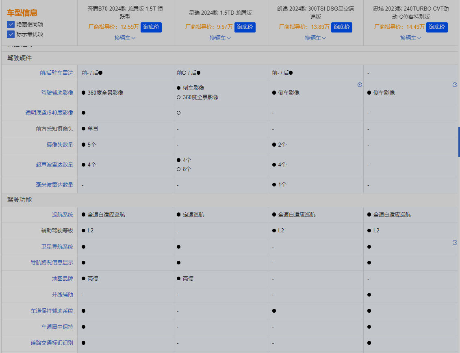Open the 地图品牌 link

point(63,279)
